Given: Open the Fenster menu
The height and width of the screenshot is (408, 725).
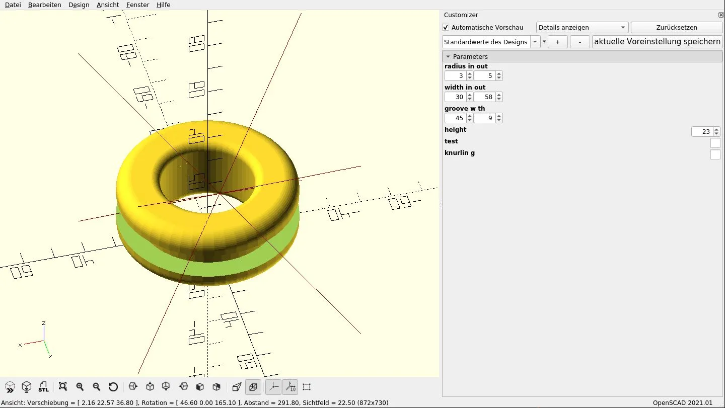Looking at the screenshot, I should pyautogui.click(x=138, y=5).
